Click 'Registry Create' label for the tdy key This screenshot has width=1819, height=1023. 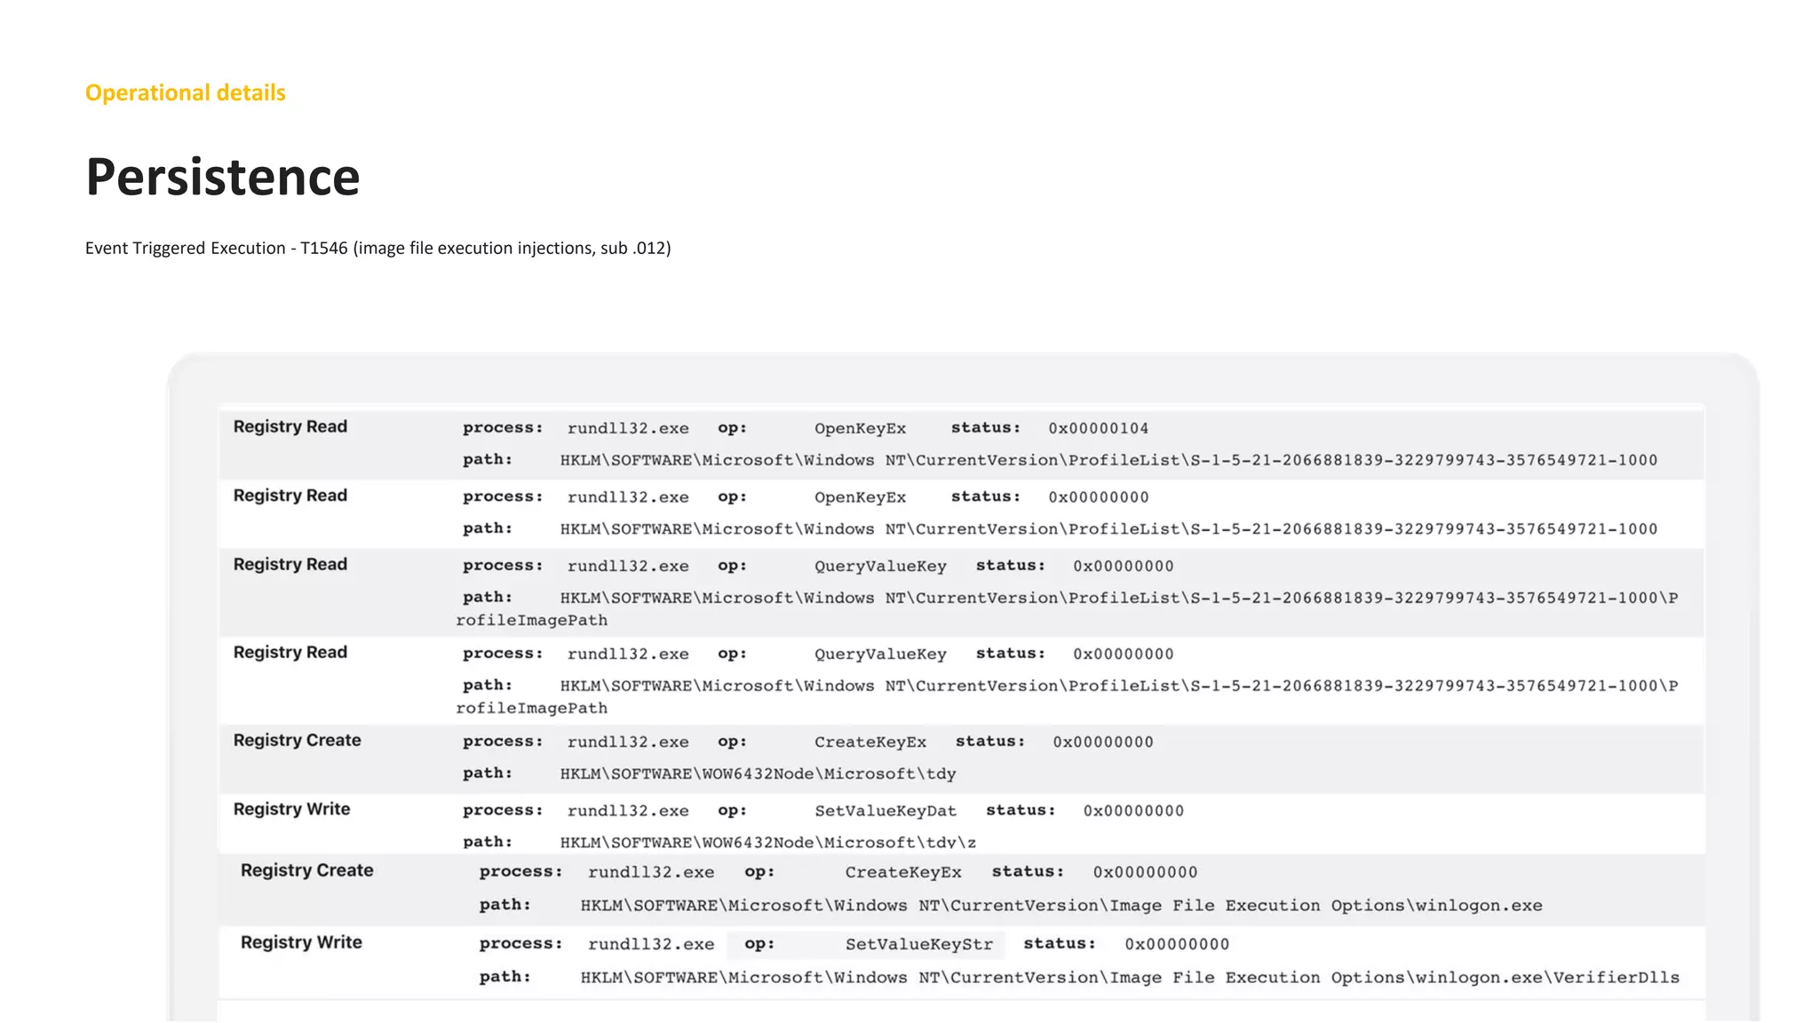coord(297,740)
